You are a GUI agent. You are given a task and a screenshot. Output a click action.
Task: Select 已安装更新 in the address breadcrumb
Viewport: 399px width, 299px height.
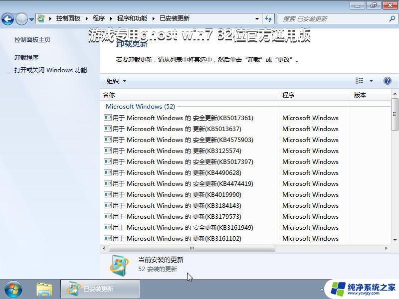click(174, 18)
